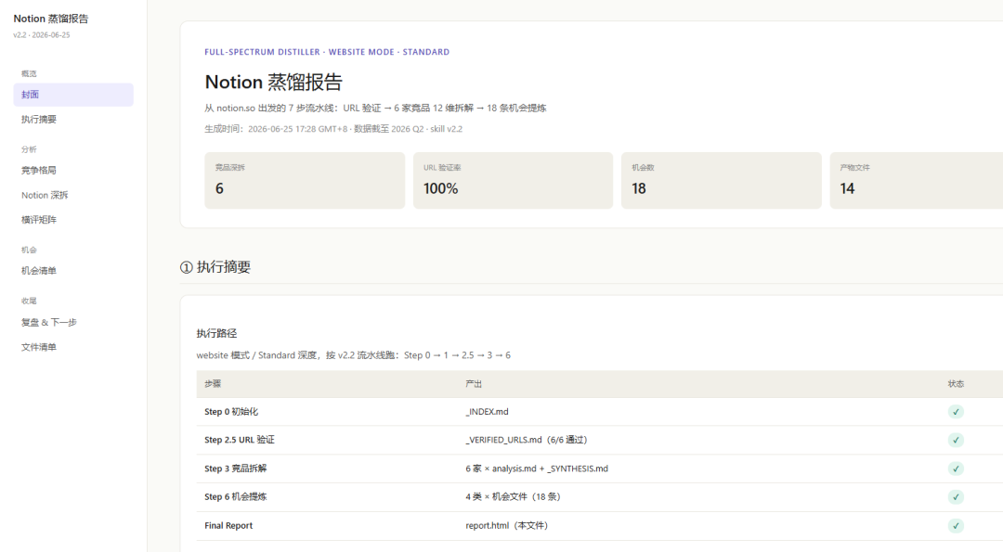Image resolution: width=1003 pixels, height=552 pixels.
Task: Click the 收尾 sidebar group label
Action: coord(29,301)
